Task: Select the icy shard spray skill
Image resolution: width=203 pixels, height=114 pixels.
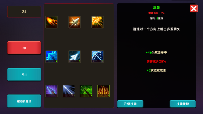Action: point(98,57)
